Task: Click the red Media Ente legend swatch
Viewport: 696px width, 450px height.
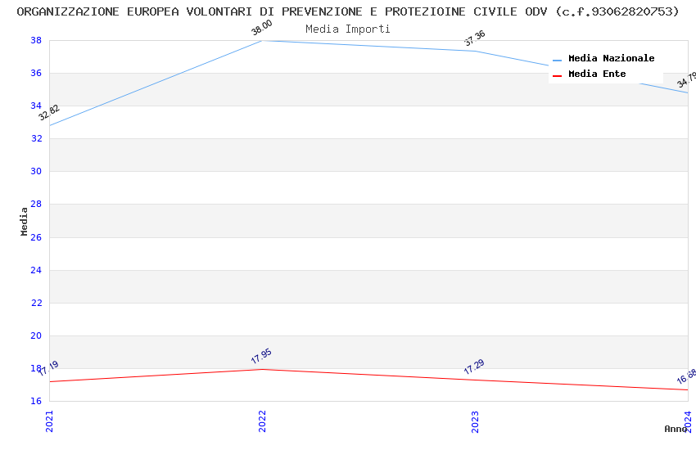Action: click(558, 75)
